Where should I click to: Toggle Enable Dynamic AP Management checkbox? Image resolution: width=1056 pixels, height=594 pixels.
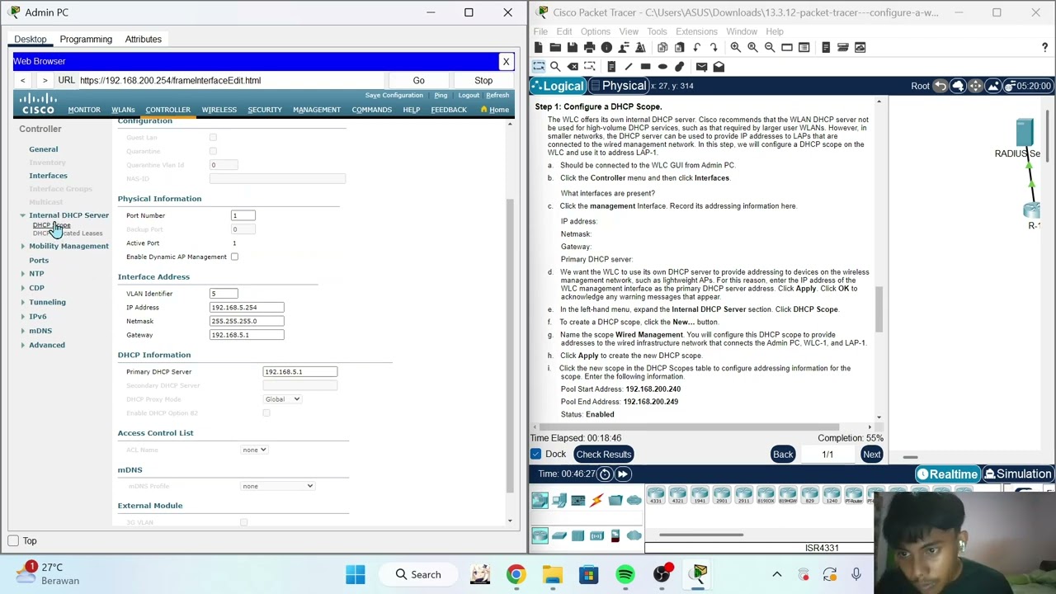click(234, 257)
